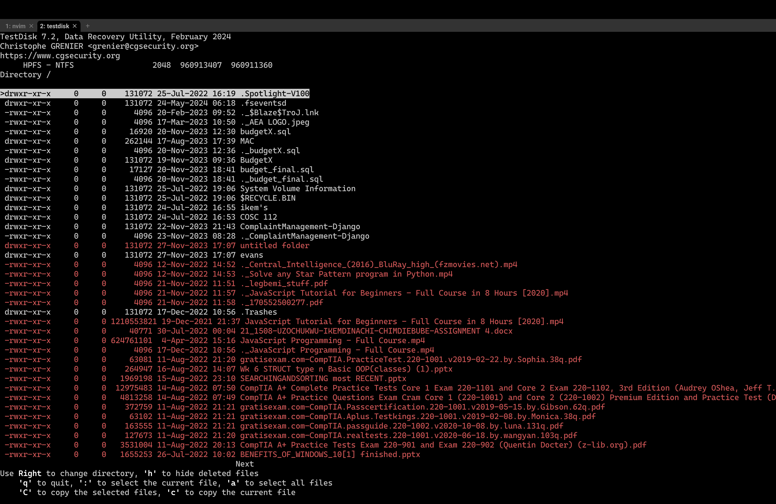Close the nvim tab

coord(31,26)
